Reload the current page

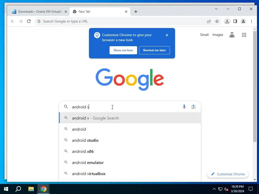pos(29,21)
